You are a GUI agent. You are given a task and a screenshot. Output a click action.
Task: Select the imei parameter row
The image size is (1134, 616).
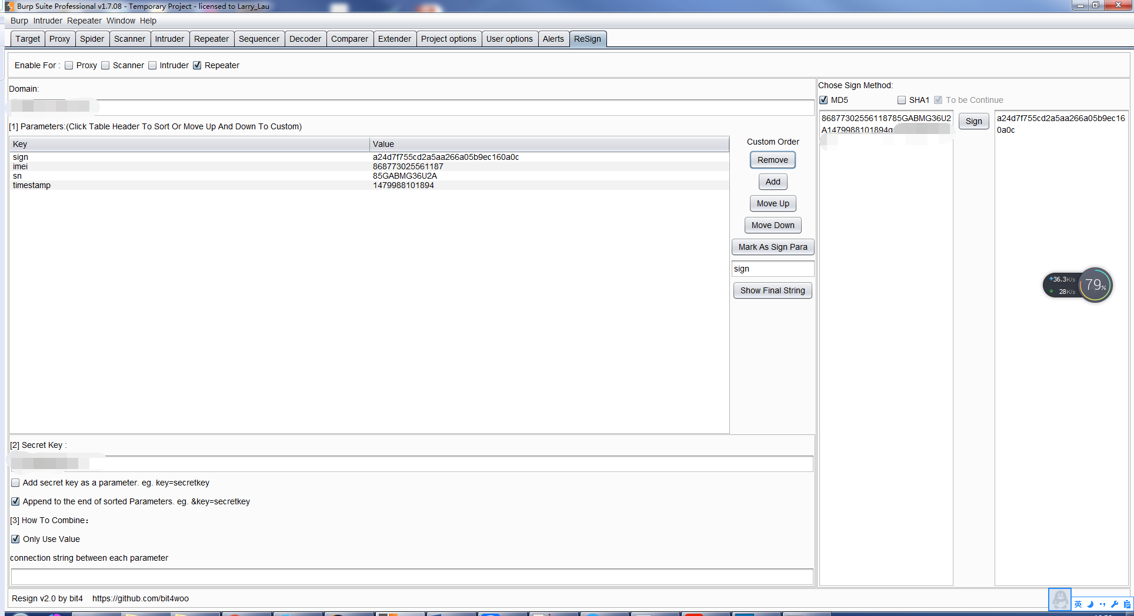tap(369, 166)
